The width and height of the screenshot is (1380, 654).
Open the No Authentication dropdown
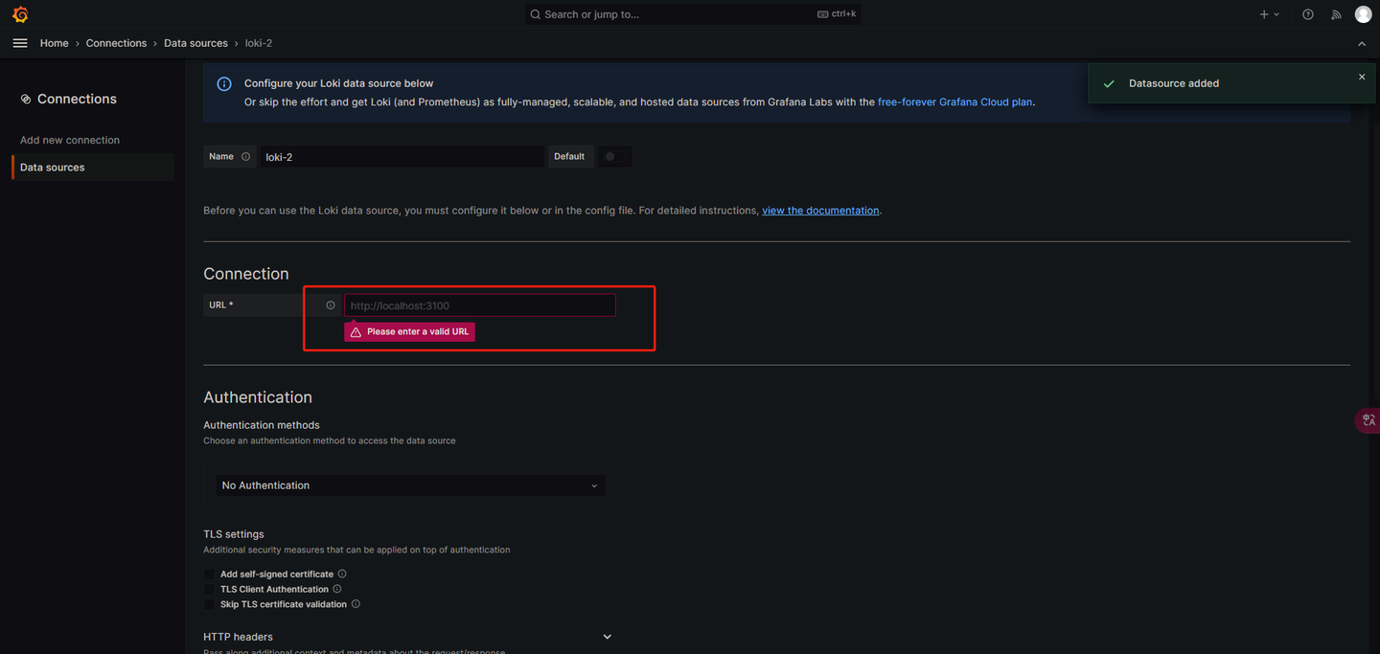[x=410, y=485]
